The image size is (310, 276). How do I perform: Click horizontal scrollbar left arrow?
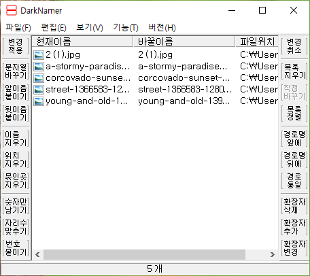[37, 255]
